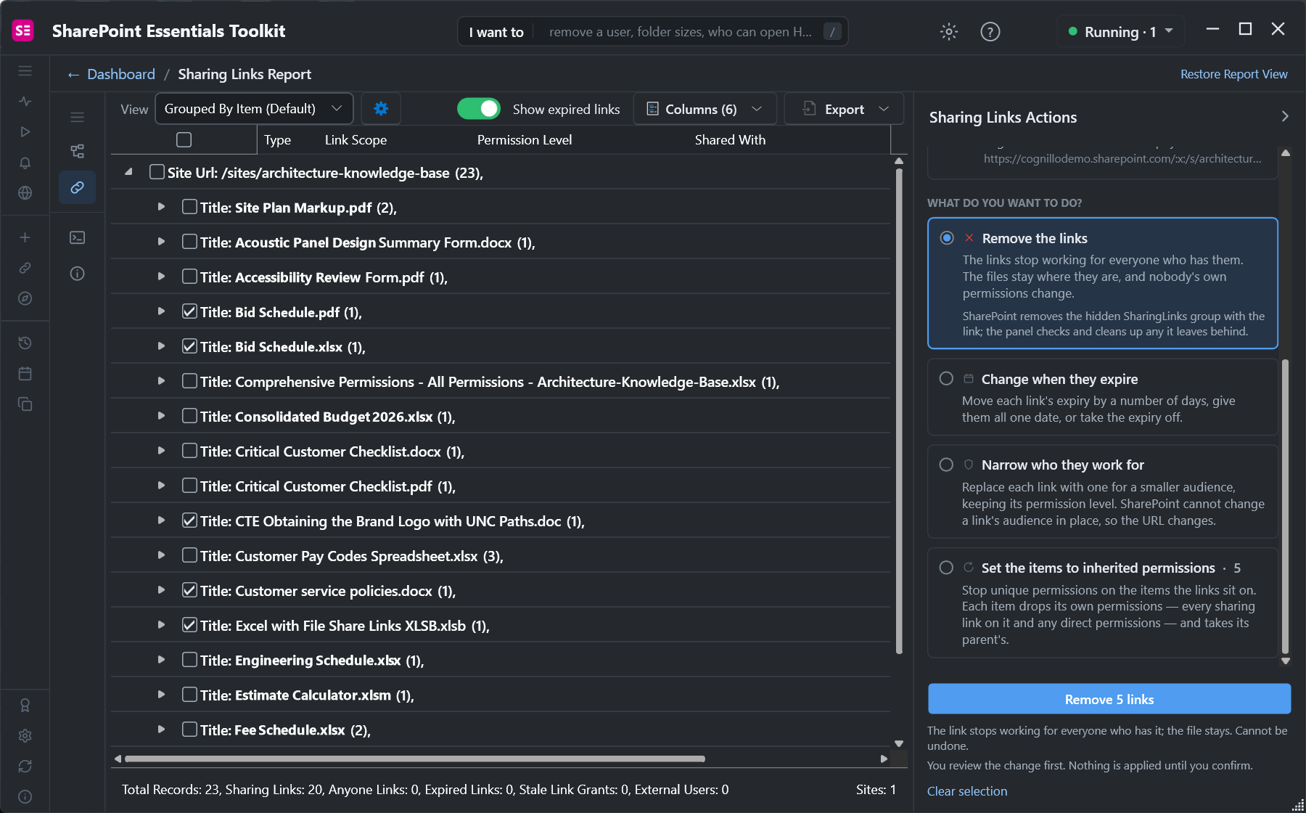
Task: Click the play triangle icon in left rail
Action: 25,131
